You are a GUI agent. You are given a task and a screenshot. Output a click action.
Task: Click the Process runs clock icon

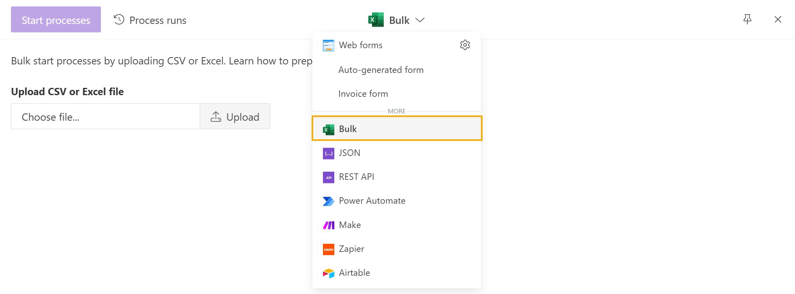[119, 19]
